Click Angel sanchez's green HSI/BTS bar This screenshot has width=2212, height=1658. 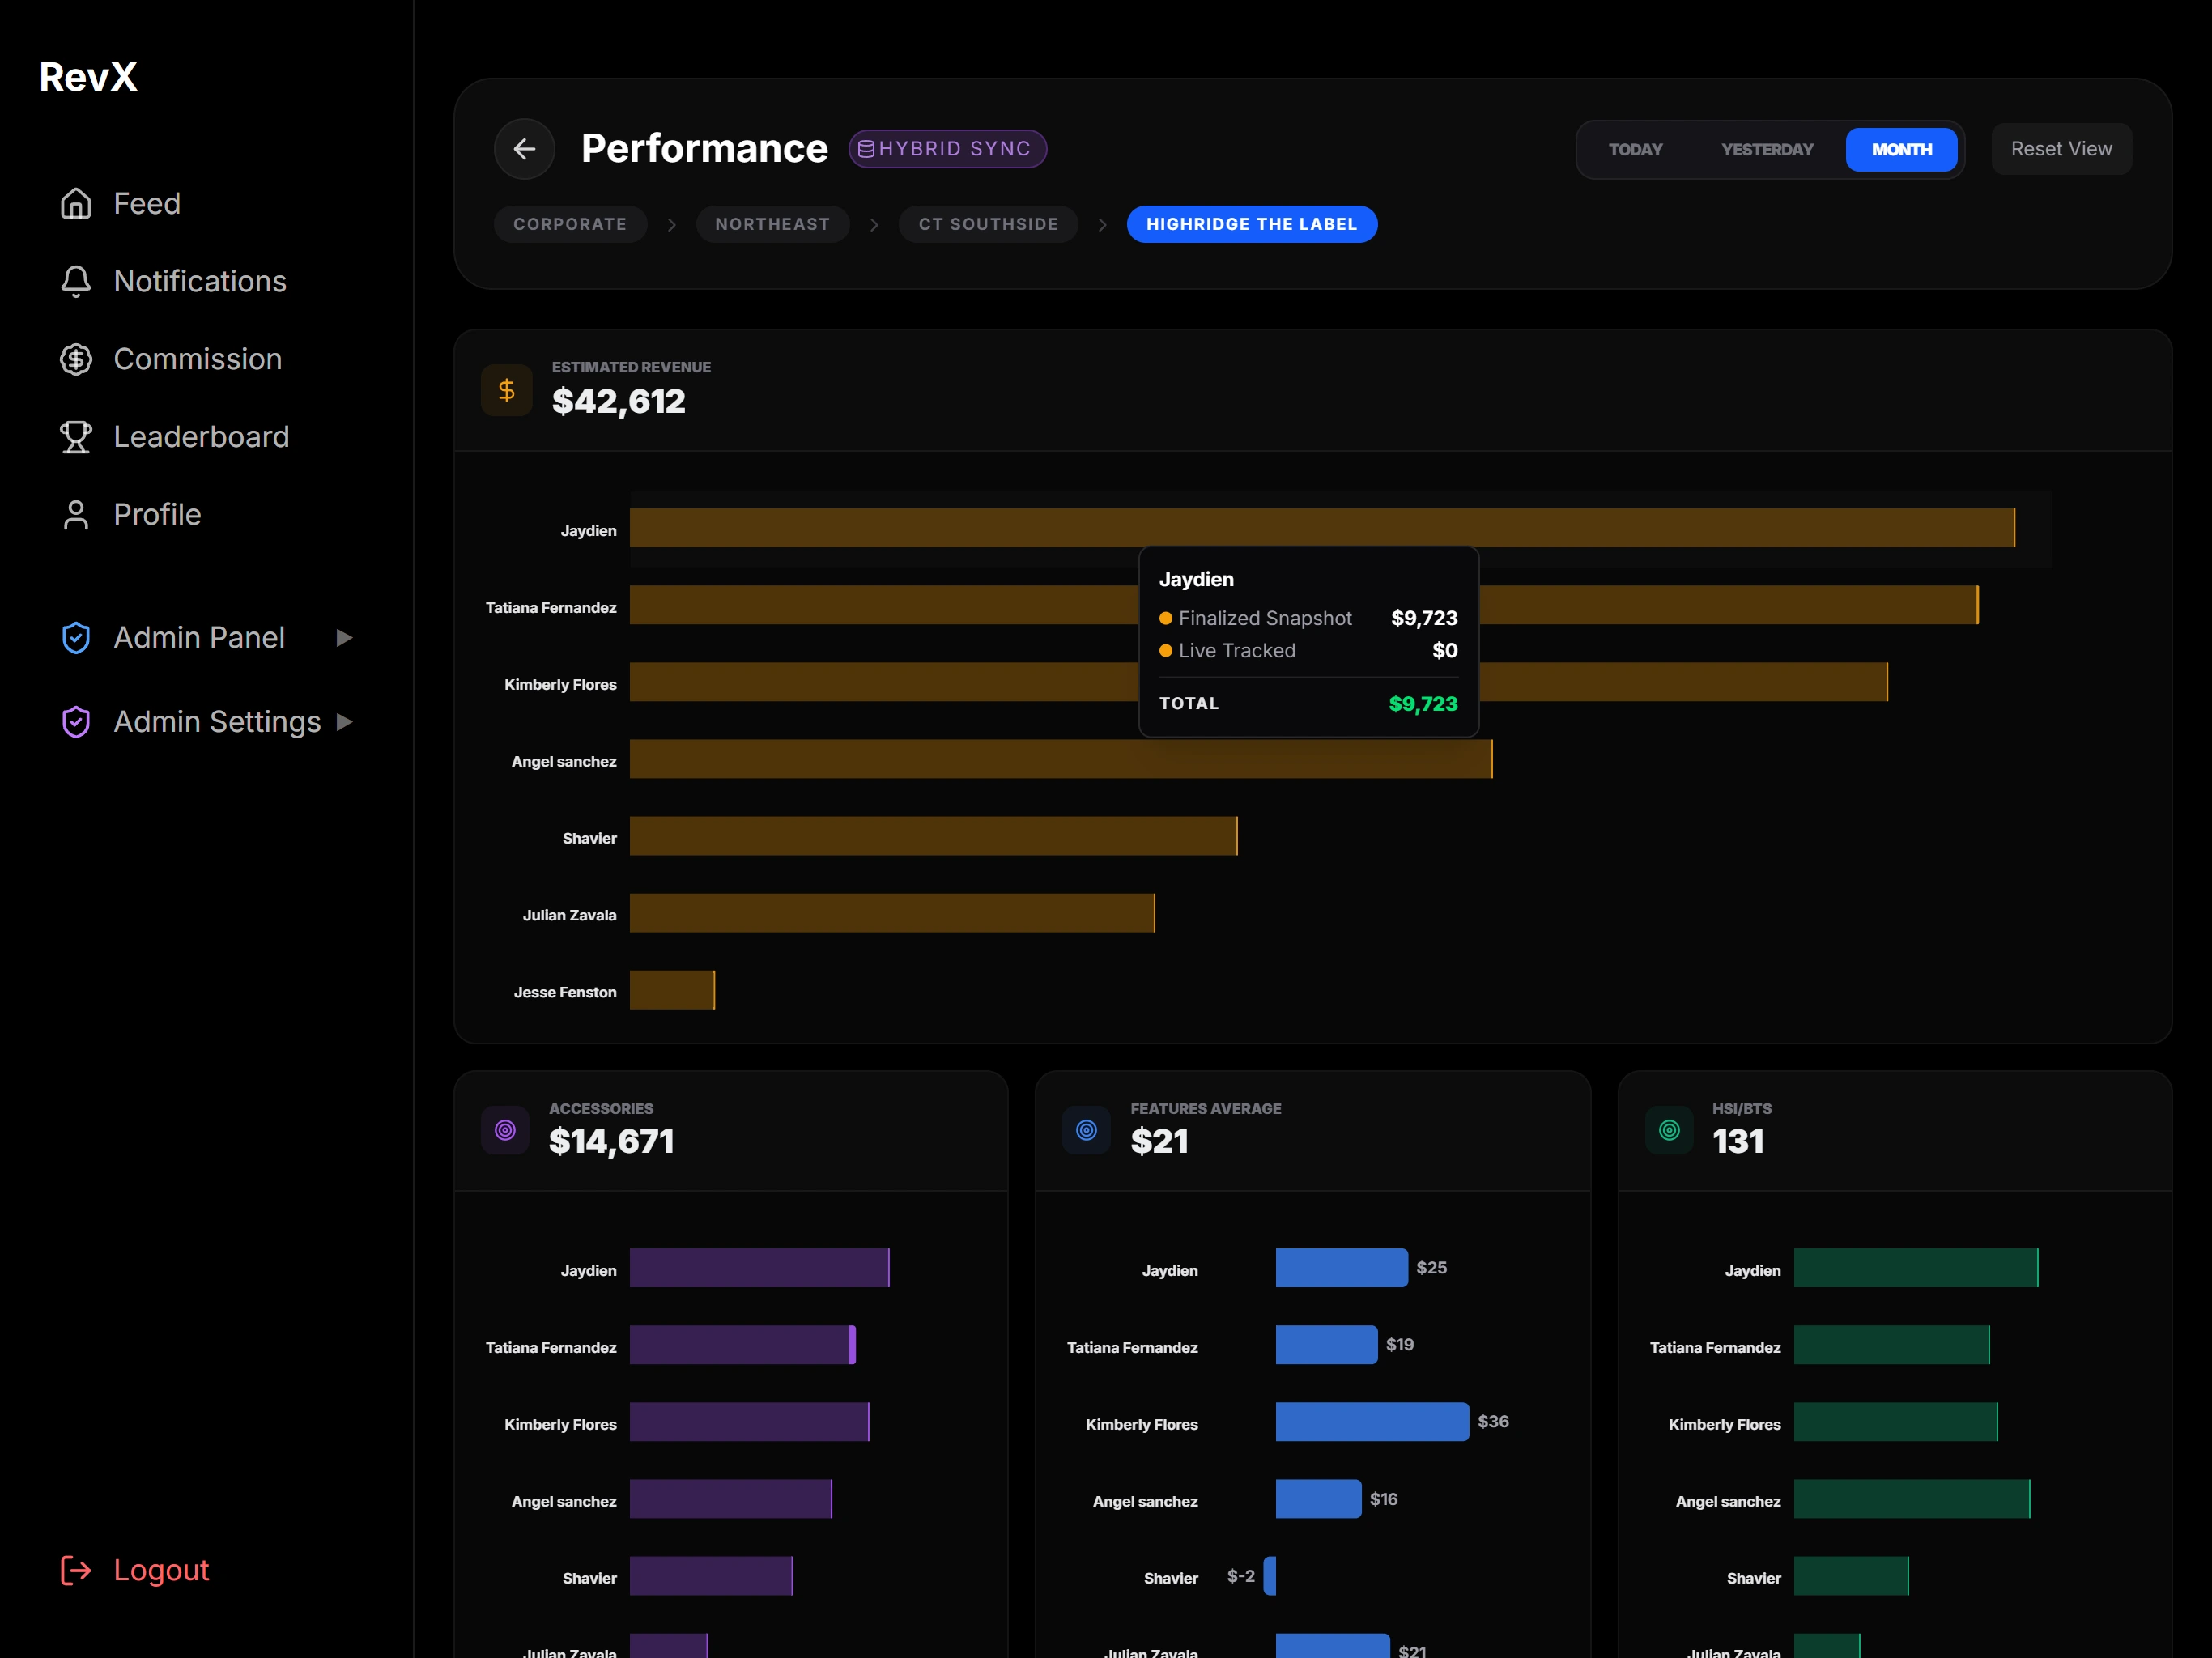pyautogui.click(x=1911, y=1499)
